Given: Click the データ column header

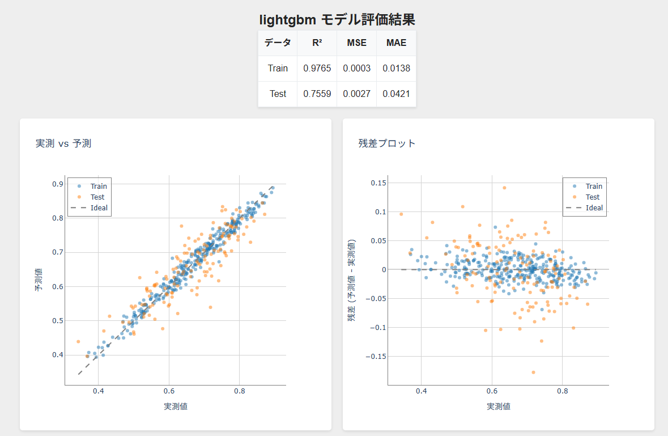Looking at the screenshot, I should 278,43.
